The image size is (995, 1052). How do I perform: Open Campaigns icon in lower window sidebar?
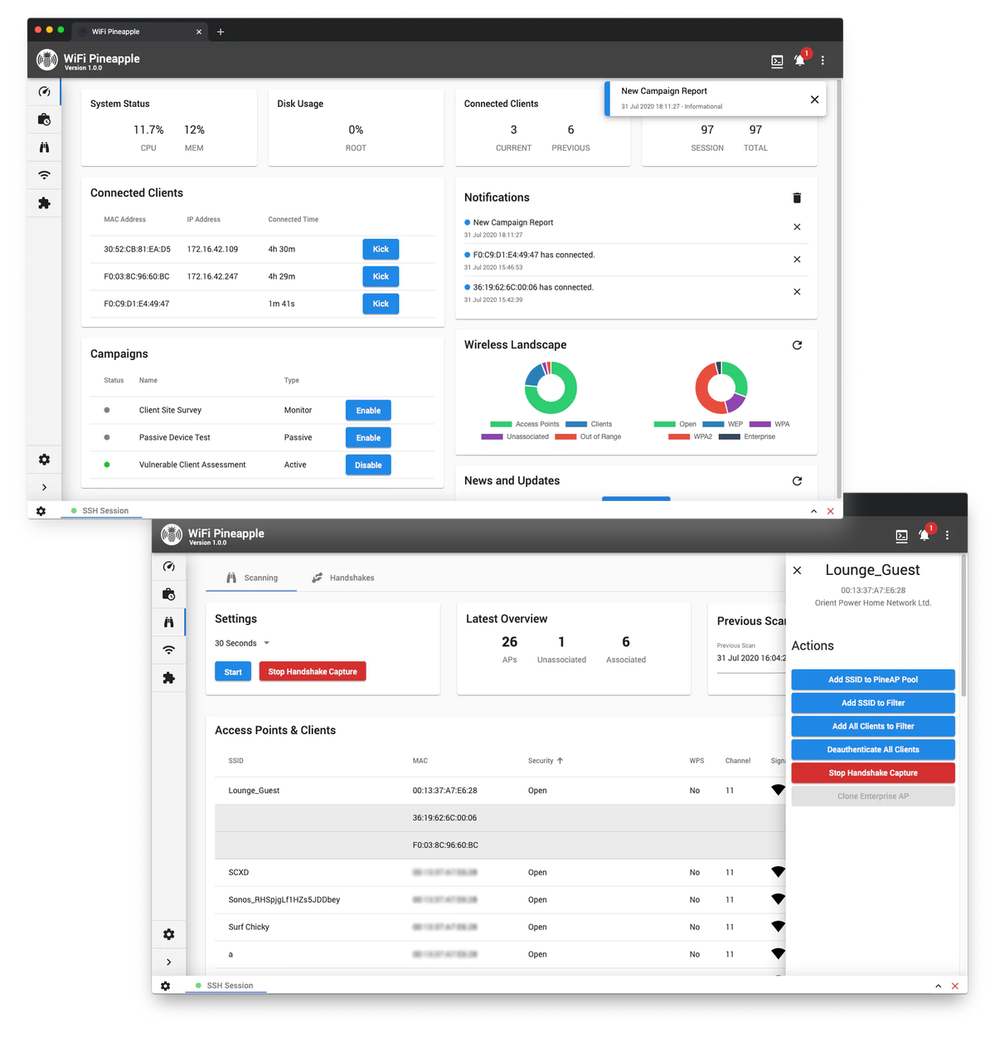[x=168, y=594]
